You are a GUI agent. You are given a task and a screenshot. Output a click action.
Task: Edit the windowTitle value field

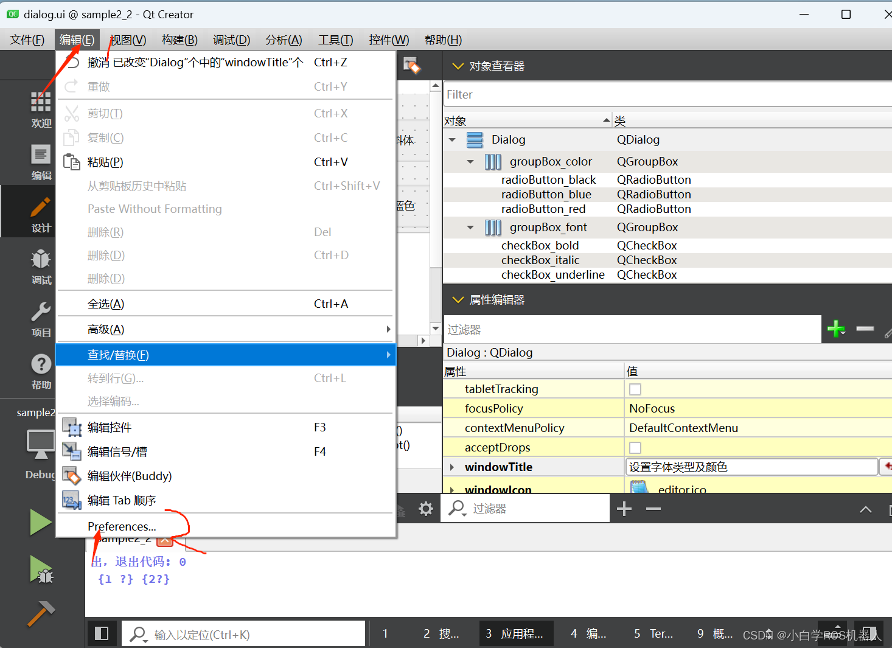[752, 467]
